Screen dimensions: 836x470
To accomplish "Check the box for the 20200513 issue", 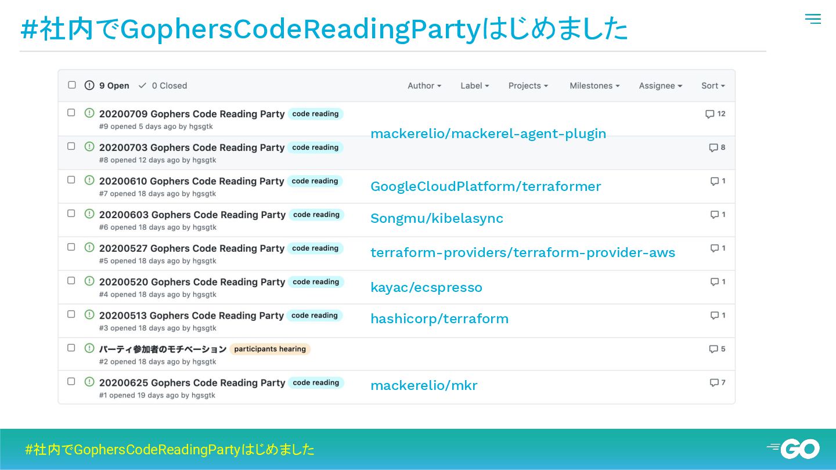I will pyautogui.click(x=71, y=314).
